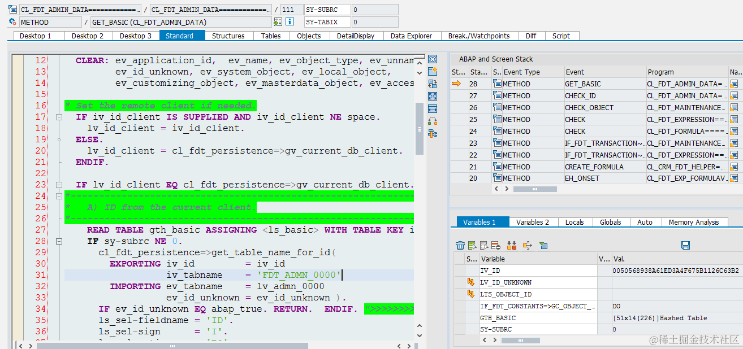Click the new tool icon beside editor
Screen dimensions: 743x349
[x=433, y=72]
